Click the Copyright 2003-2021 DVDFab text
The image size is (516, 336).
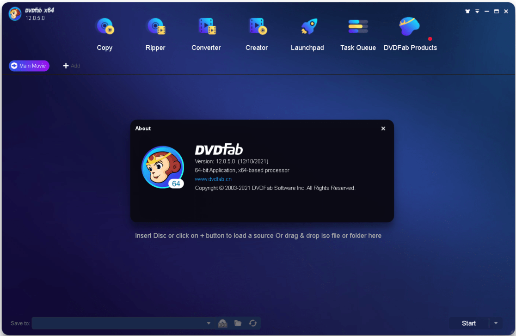click(275, 188)
